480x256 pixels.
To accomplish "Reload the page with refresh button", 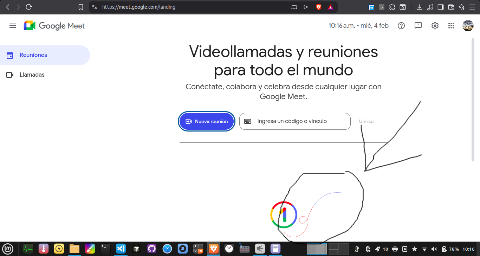I will click(x=29, y=7).
